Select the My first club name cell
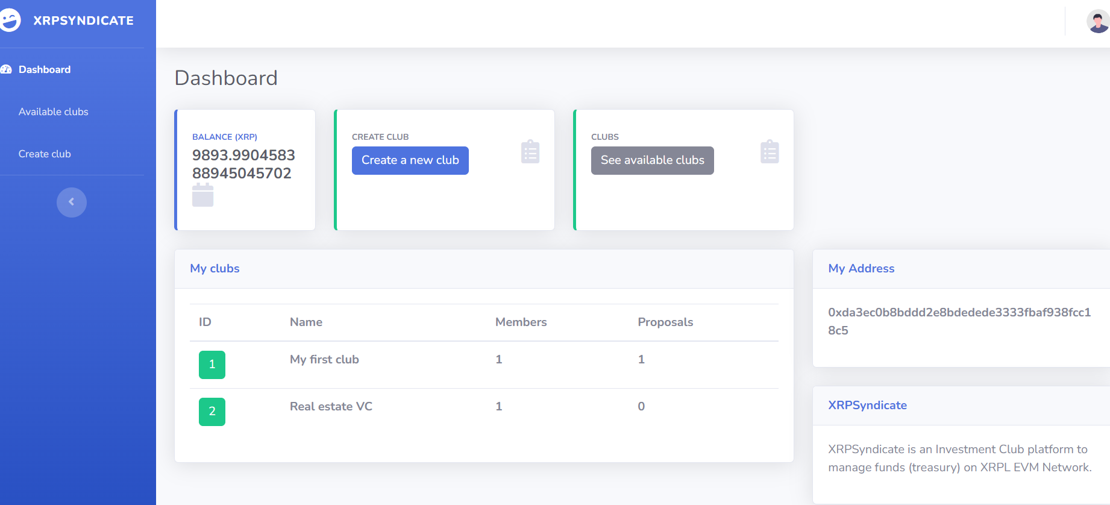The width and height of the screenshot is (1110, 505). click(x=324, y=359)
